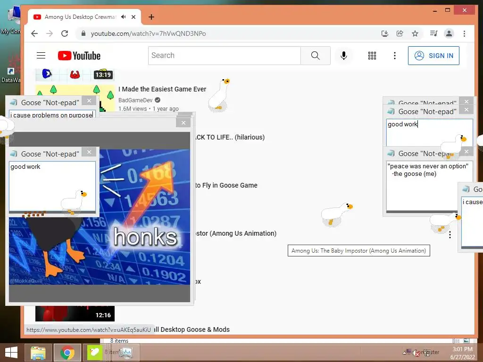Close the honks meme window

[x=183, y=123]
